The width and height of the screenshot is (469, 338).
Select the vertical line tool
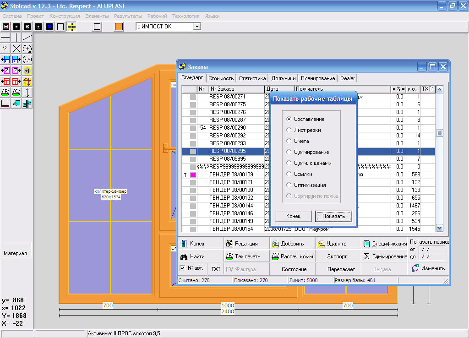[x=16, y=38]
